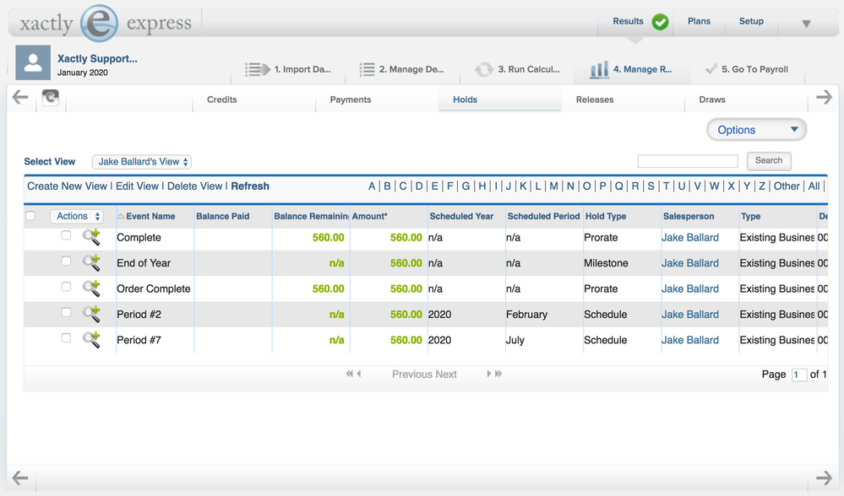This screenshot has width=844, height=496.
Task: Check the Complete row checkbox
Action: pos(66,235)
